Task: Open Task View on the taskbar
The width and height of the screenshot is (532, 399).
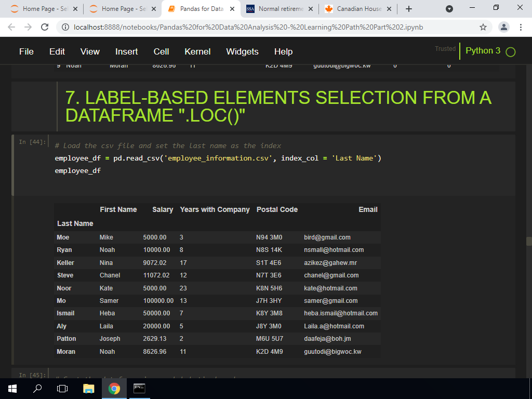Action: point(62,389)
